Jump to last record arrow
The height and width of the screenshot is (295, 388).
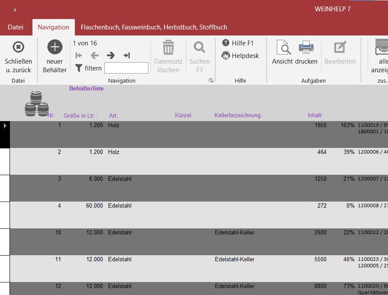[x=127, y=55]
